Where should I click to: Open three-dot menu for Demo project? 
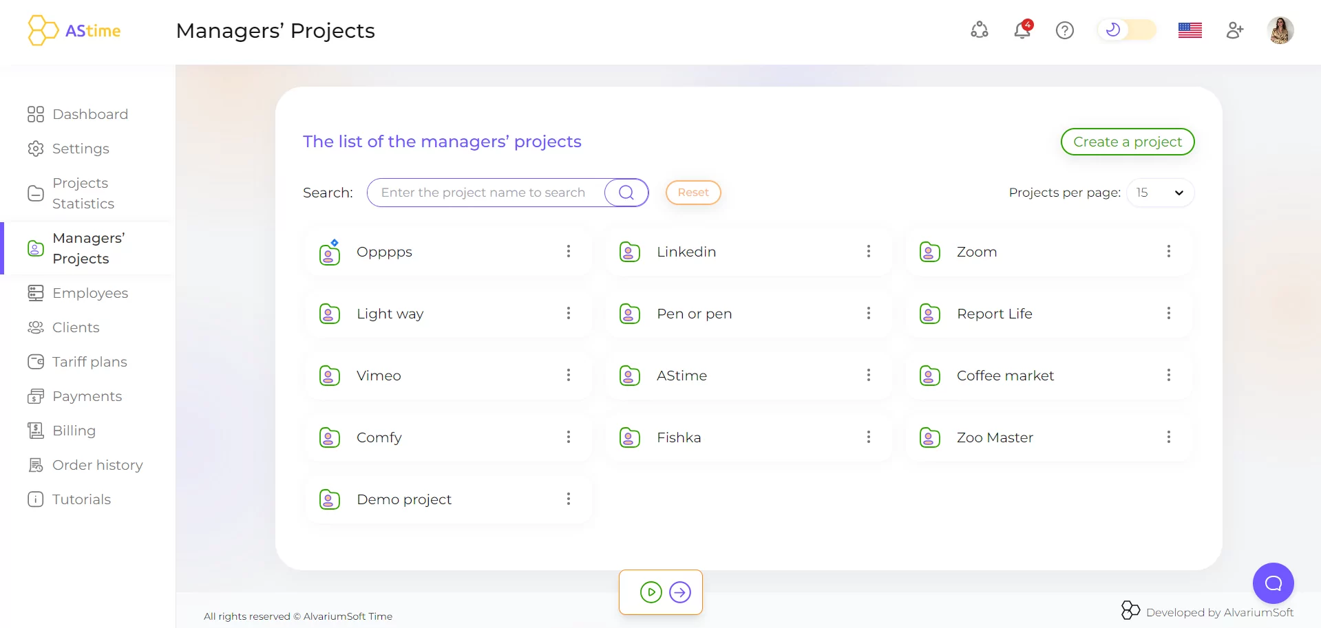click(x=569, y=499)
